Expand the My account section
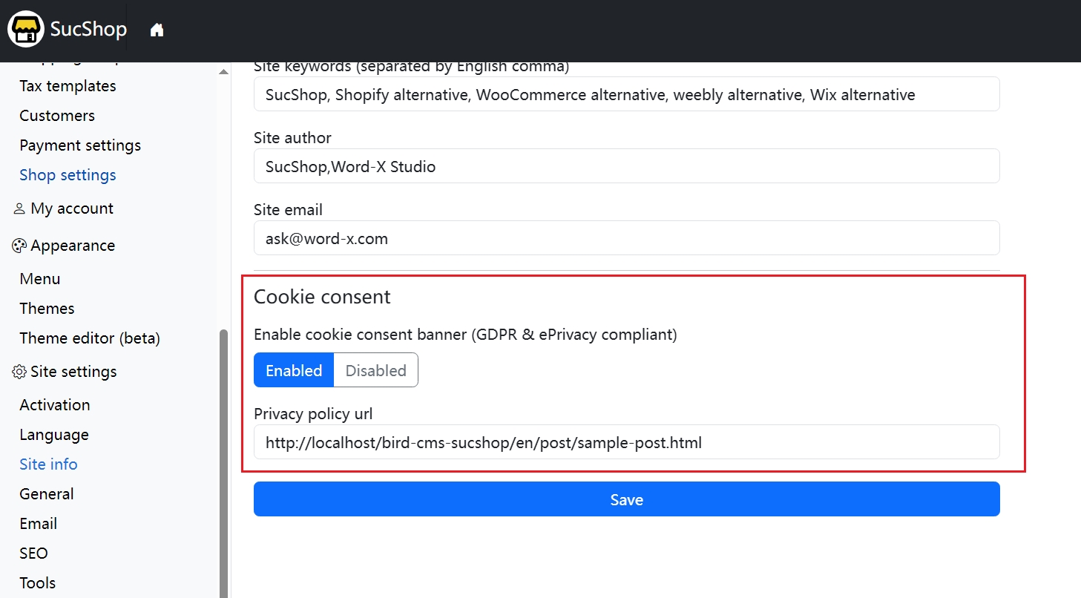The width and height of the screenshot is (1081, 598). [x=72, y=208]
